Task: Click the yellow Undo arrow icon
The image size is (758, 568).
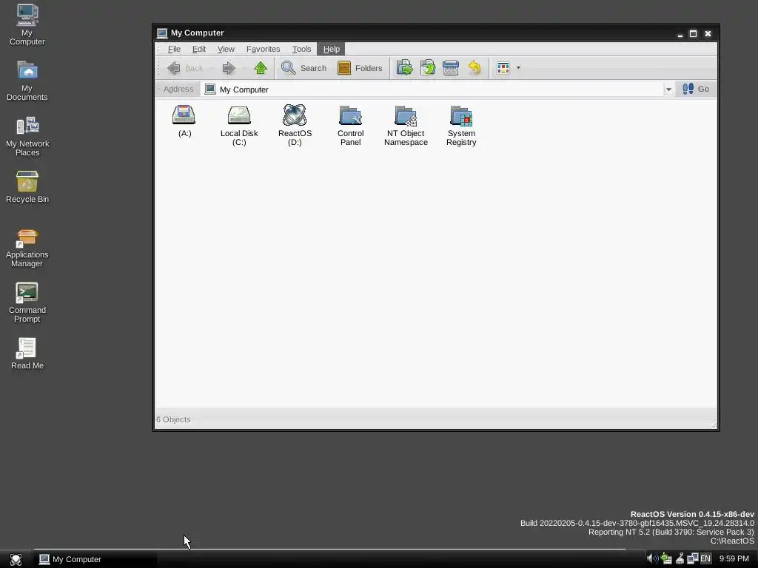Action: (474, 68)
